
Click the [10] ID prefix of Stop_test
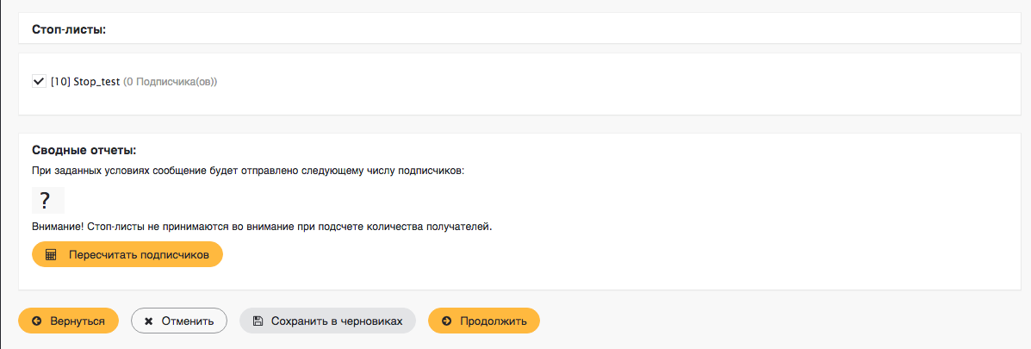(x=60, y=82)
